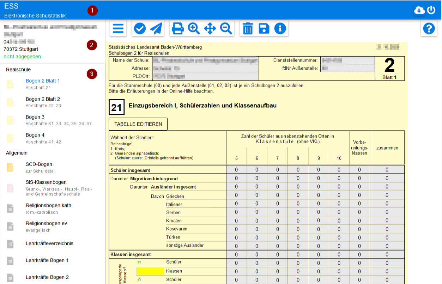
Task: Click the checkmark validate icon
Action: [140, 29]
